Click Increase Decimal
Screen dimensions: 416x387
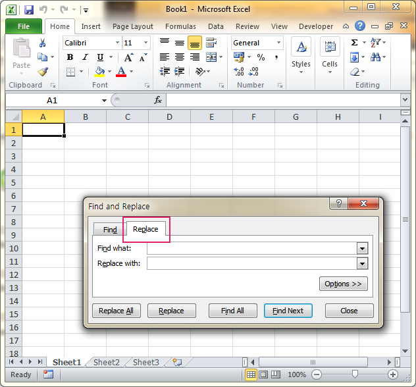(239, 72)
